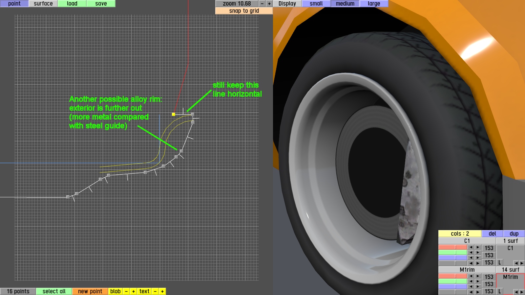Nudge C1 green slider right arrow

click(478, 252)
